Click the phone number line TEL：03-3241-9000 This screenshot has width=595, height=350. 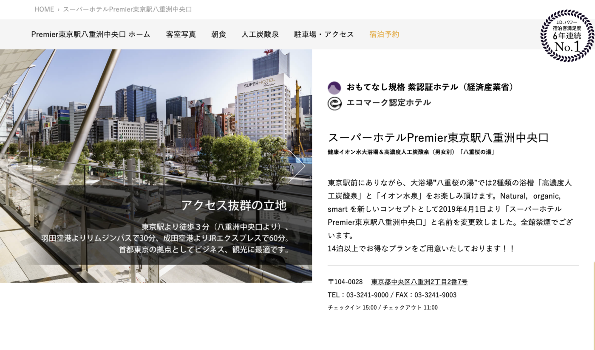(x=358, y=295)
